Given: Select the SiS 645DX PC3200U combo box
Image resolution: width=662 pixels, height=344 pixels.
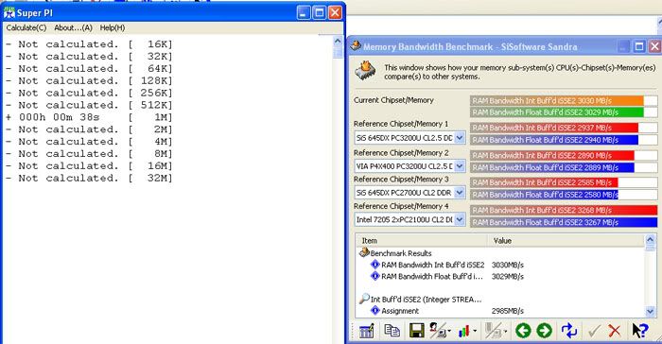Looking at the screenshot, I should coord(409,138).
